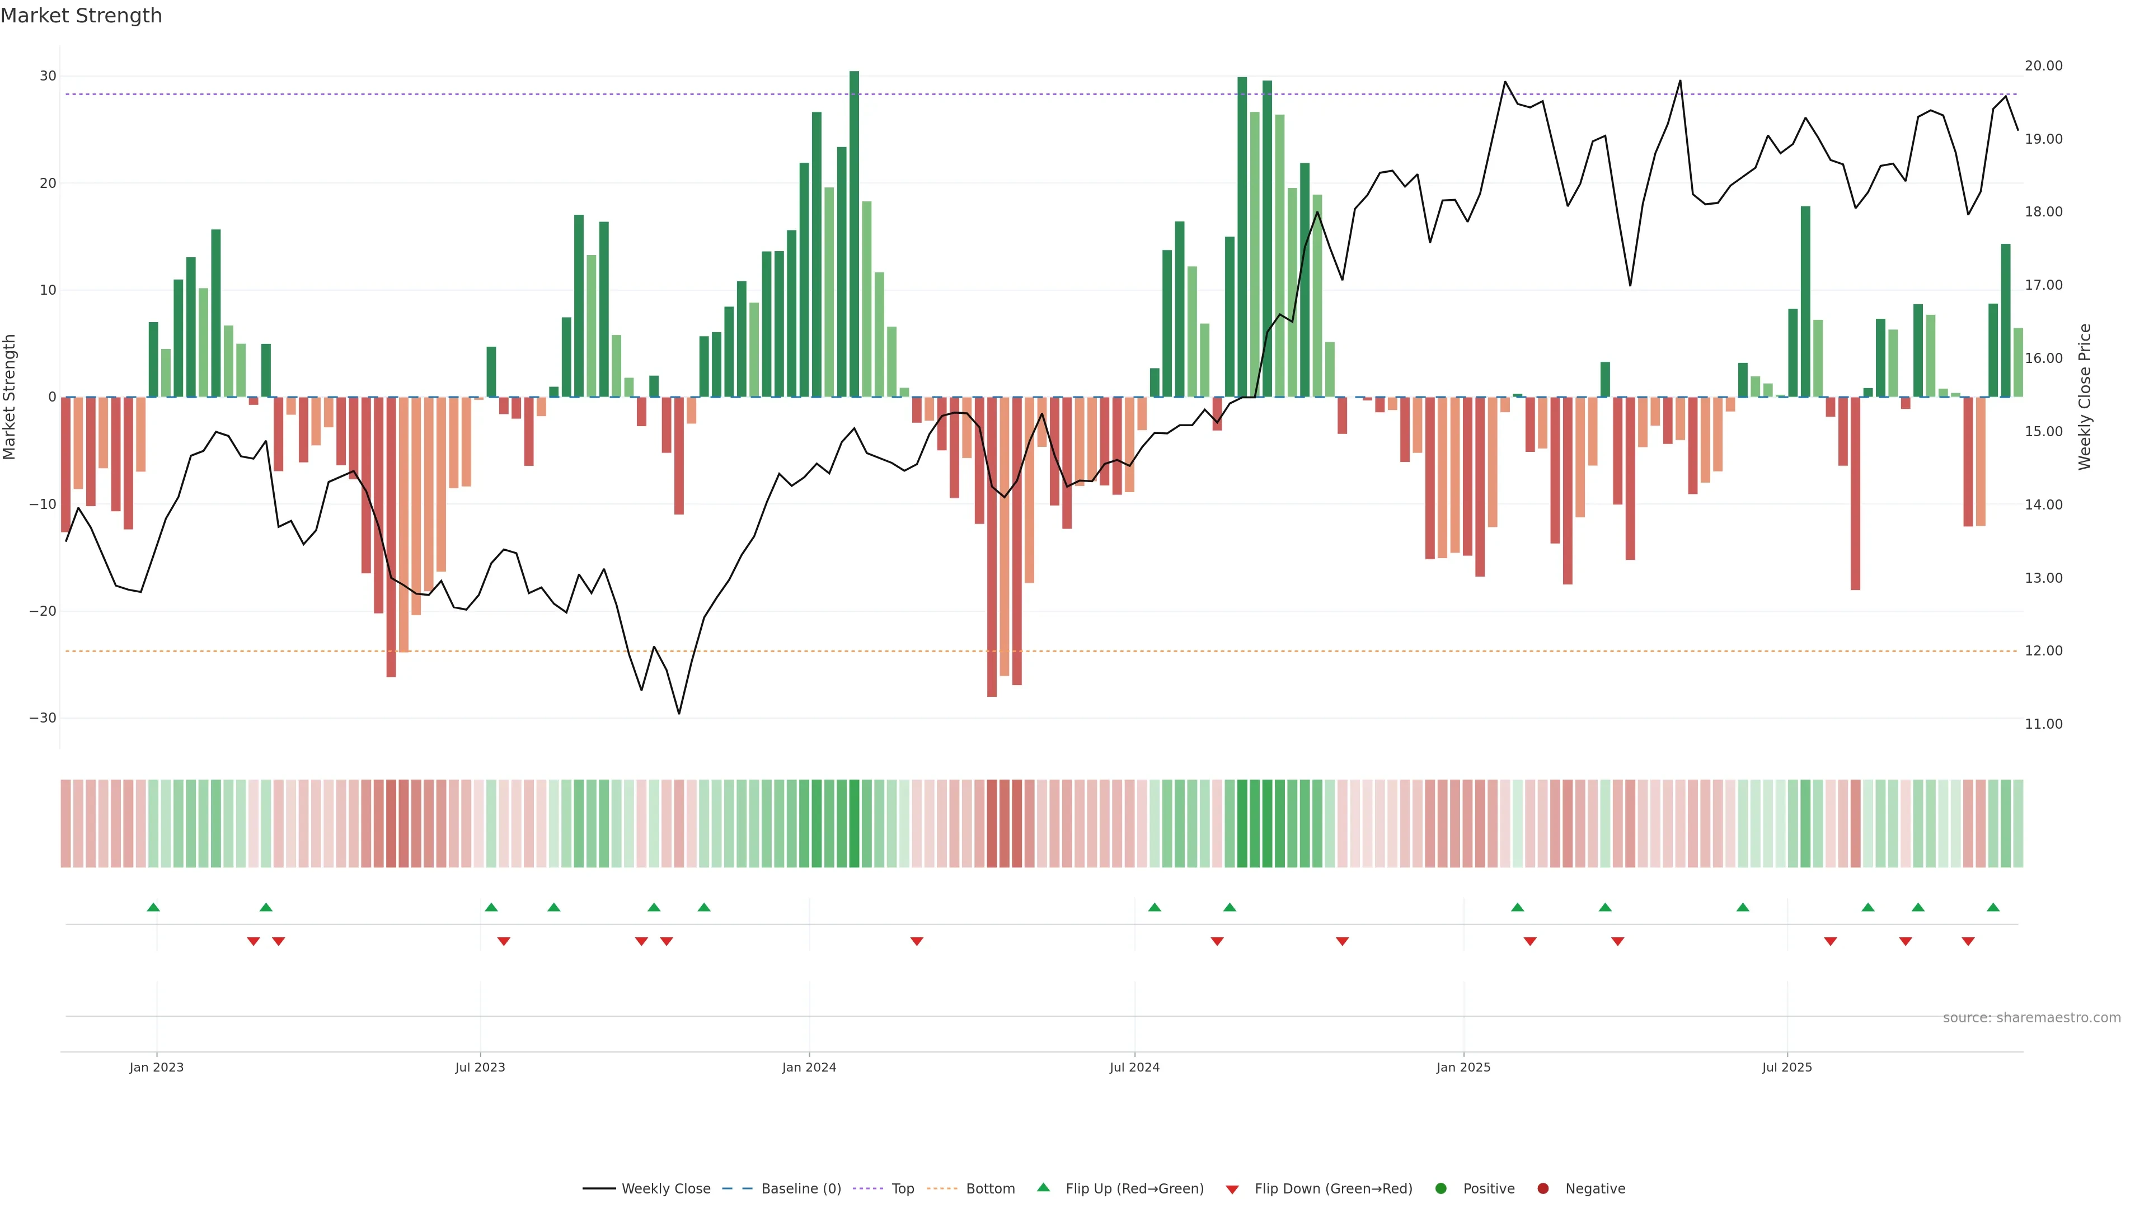2149x1208 pixels.
Task: Click the tallest green bar in early 2024
Action: pyautogui.click(x=854, y=233)
